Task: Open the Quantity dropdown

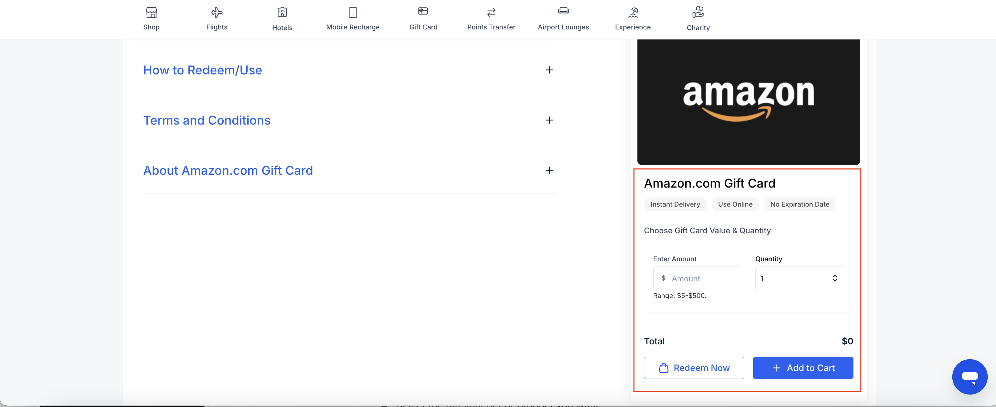Action: click(x=799, y=278)
